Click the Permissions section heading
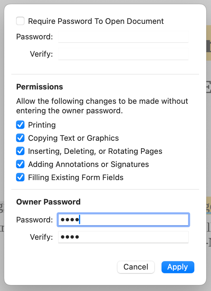 pos(39,87)
